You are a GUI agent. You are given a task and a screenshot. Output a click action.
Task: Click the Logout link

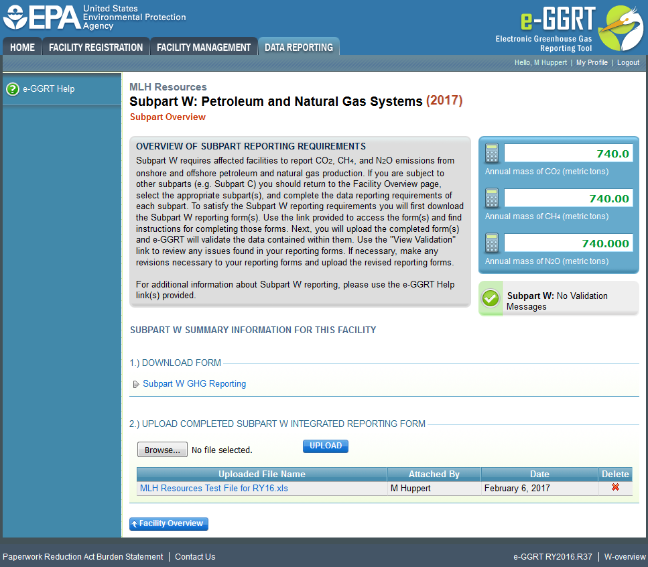(628, 62)
